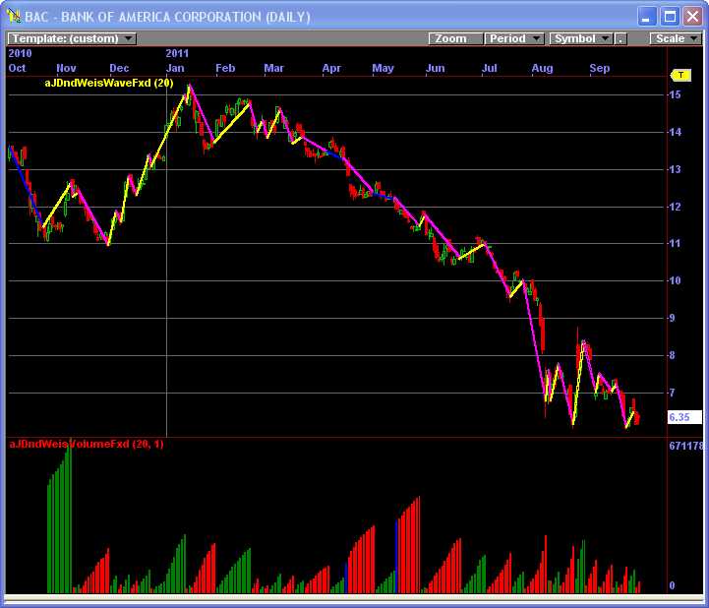Image resolution: width=709 pixels, height=608 pixels.
Task: Open the Template (custom) dropdown
Action: pyautogui.click(x=72, y=39)
